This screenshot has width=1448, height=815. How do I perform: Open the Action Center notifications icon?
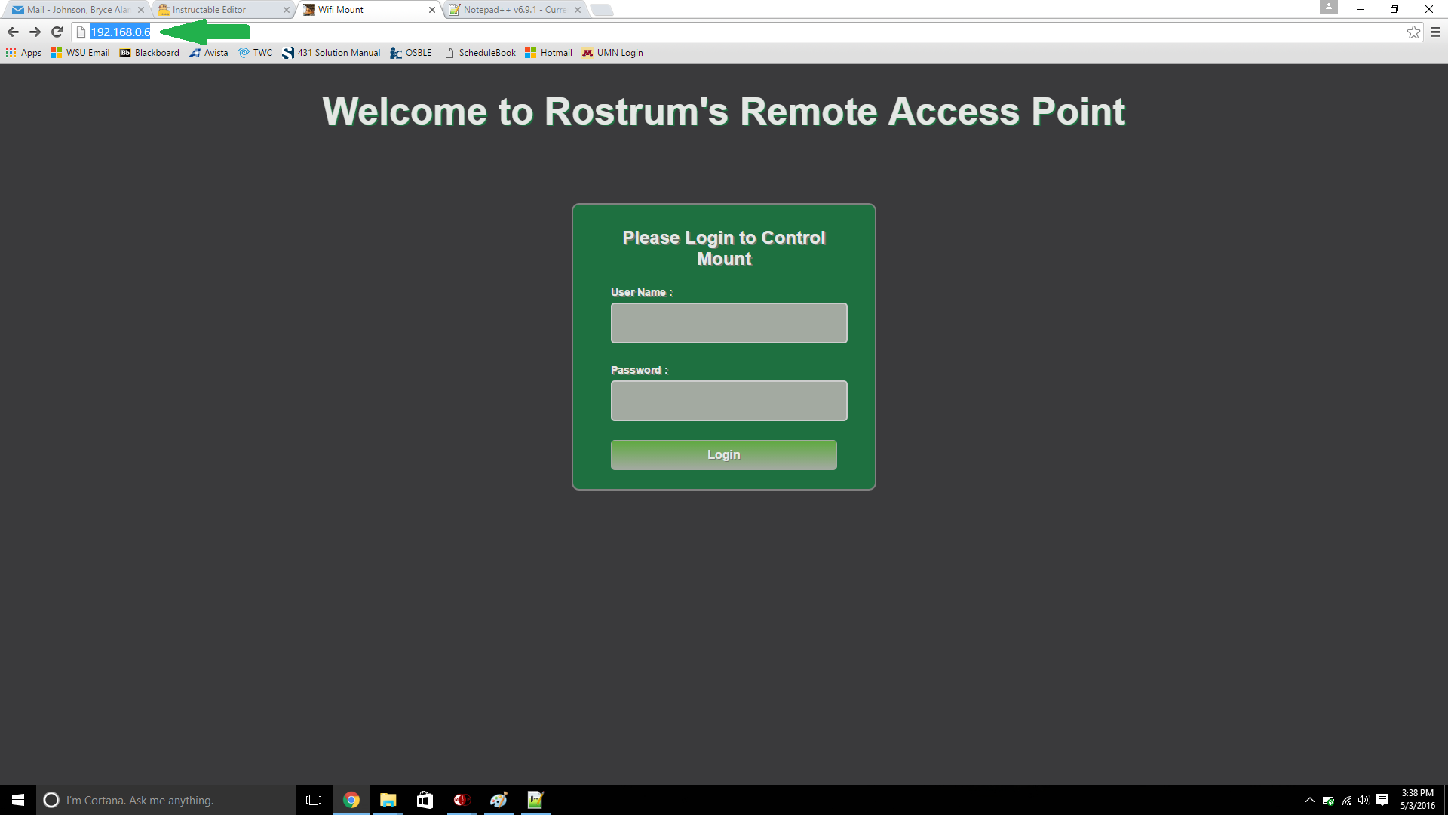pos(1382,800)
